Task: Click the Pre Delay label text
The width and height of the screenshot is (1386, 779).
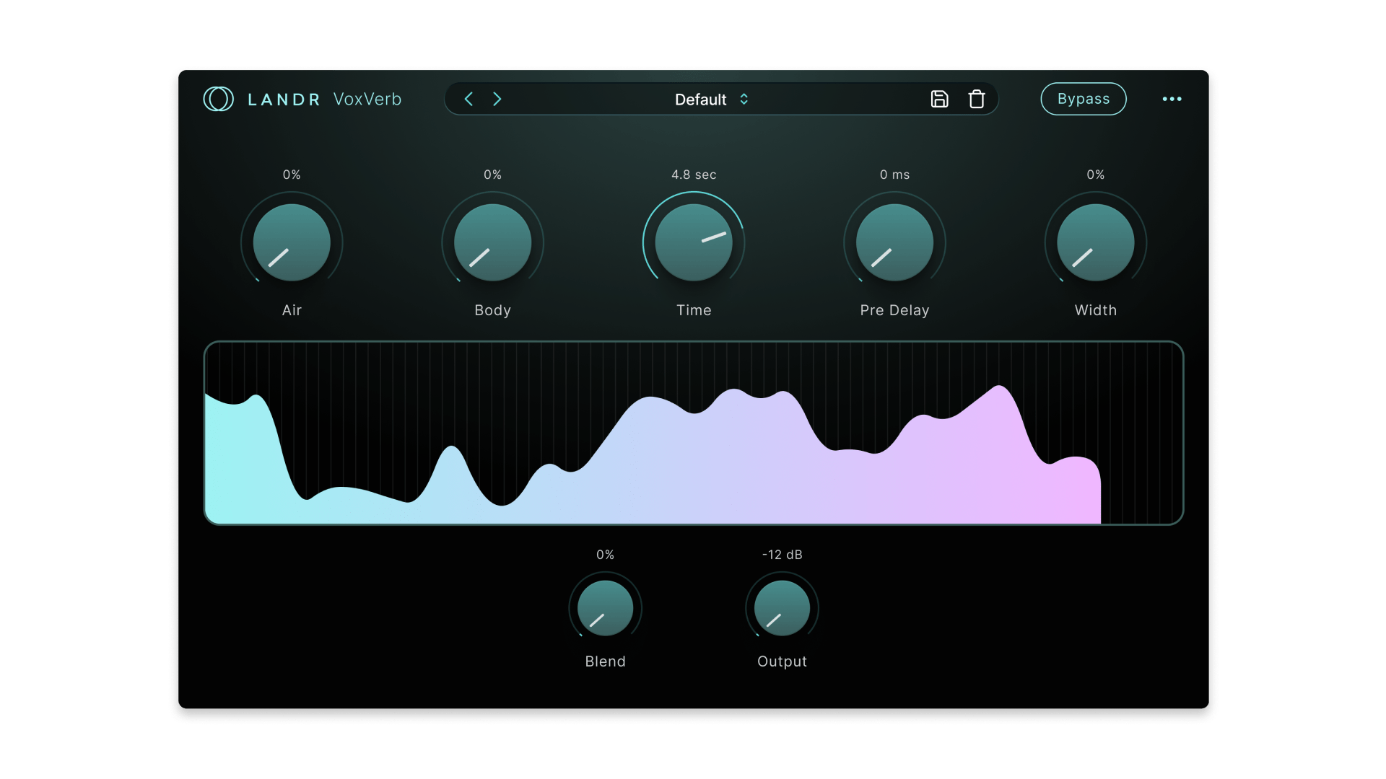Action: (894, 310)
